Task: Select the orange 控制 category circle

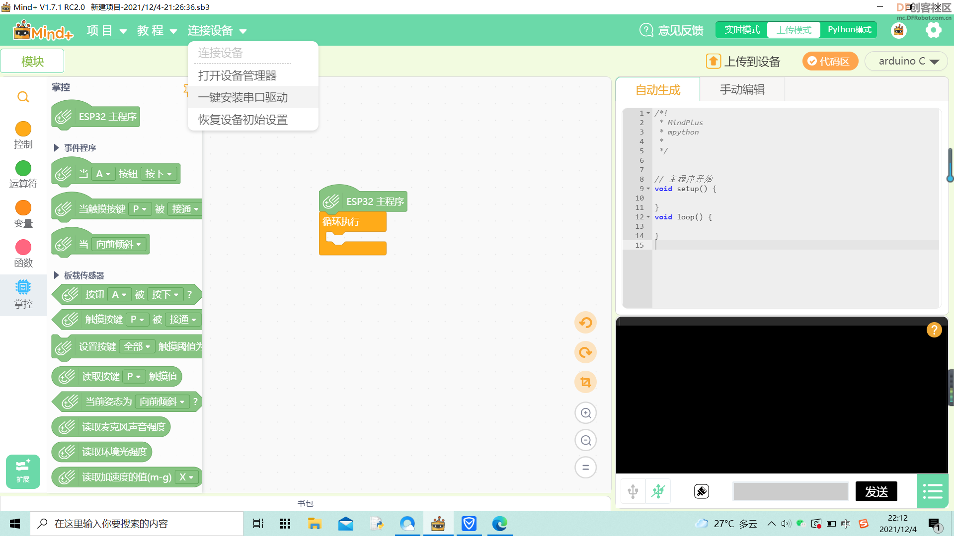Action: pyautogui.click(x=23, y=129)
